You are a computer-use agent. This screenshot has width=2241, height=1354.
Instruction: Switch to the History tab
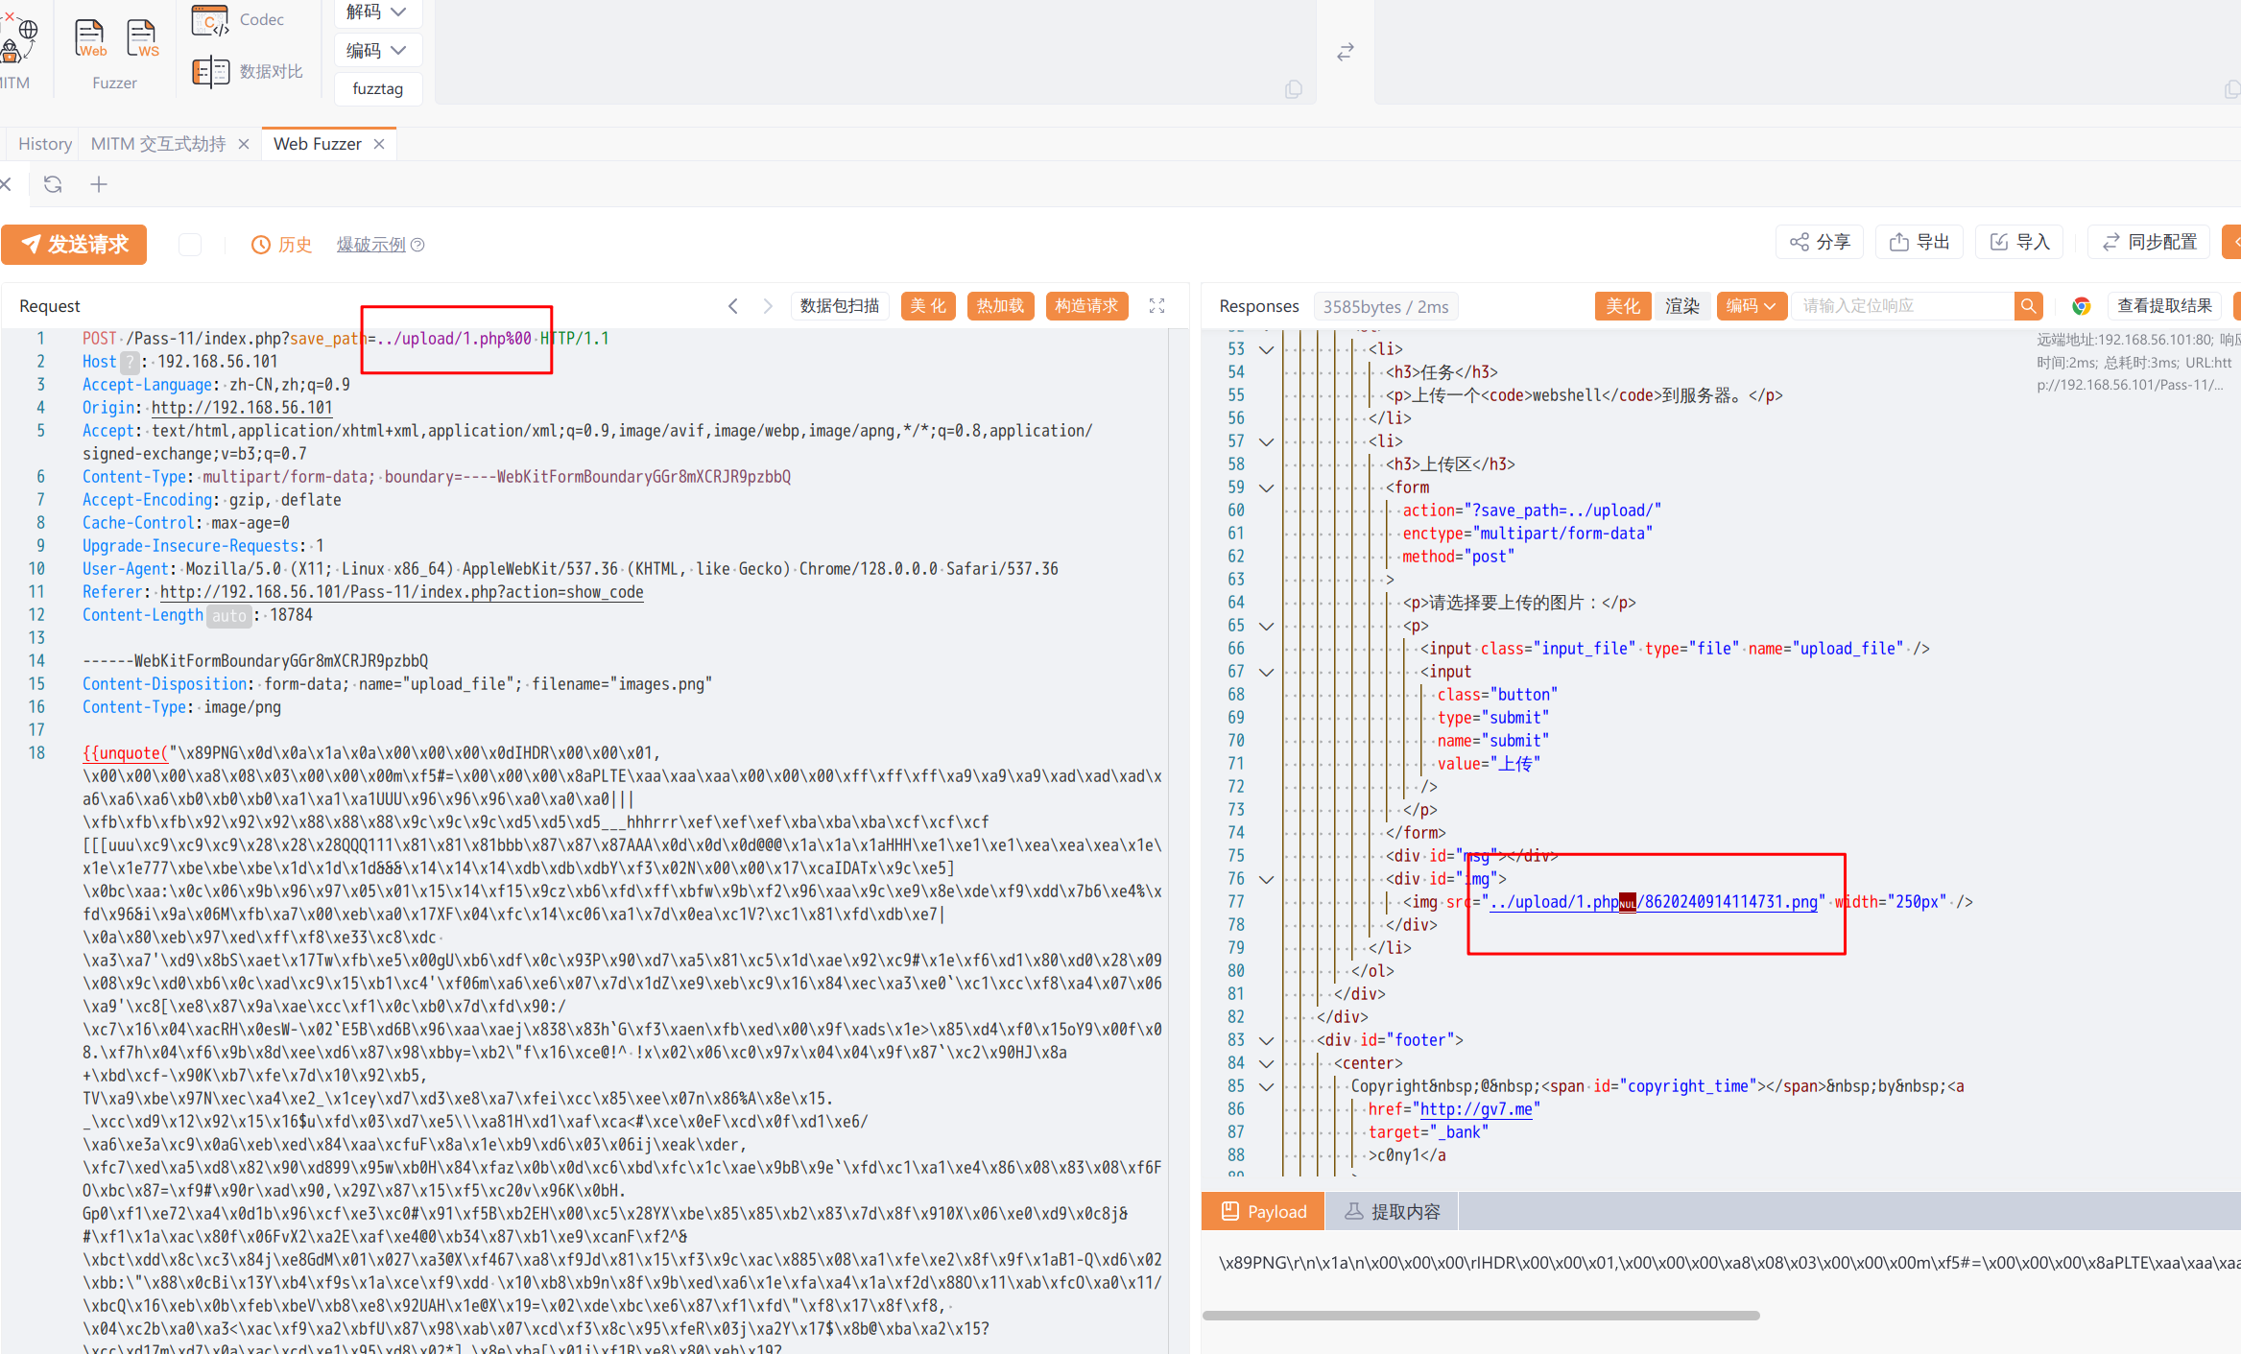(x=45, y=144)
